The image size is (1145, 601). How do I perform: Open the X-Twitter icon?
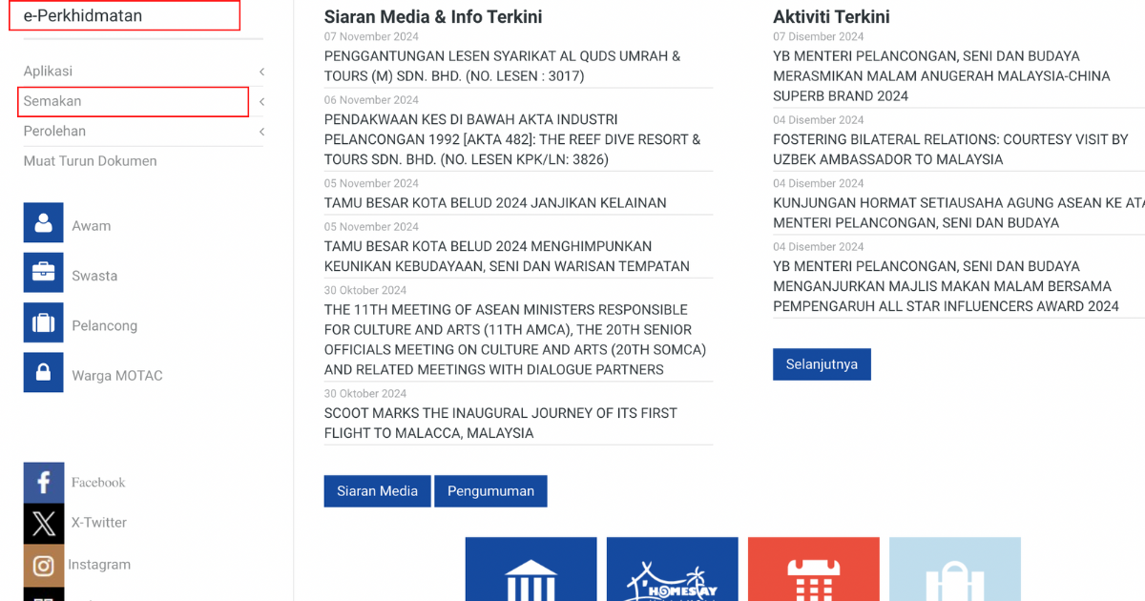(x=43, y=523)
